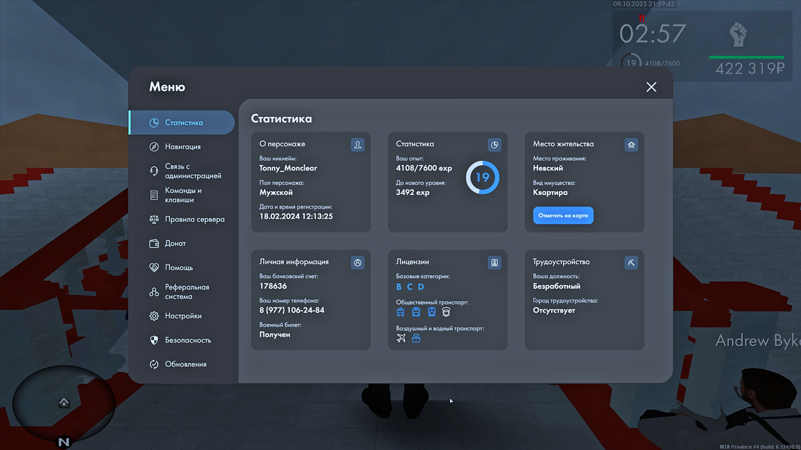Click the scales icon beside Правила сервера

154,219
